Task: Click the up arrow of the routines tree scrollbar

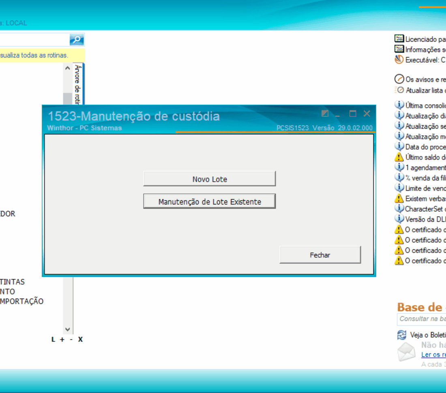Action: (67, 68)
